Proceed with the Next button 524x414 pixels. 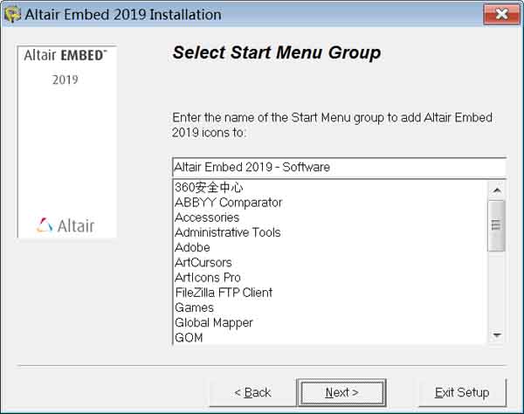[341, 392]
